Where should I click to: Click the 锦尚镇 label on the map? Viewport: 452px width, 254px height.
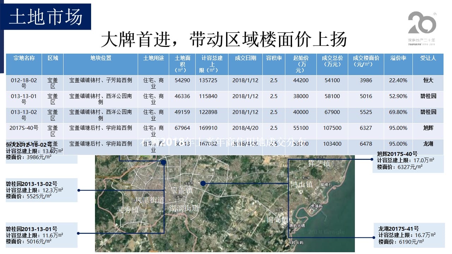[278, 220]
